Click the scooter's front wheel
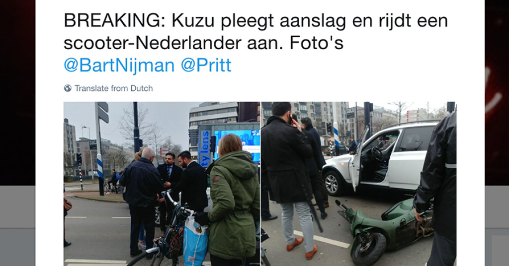This screenshot has width=509, height=266. (367, 249)
